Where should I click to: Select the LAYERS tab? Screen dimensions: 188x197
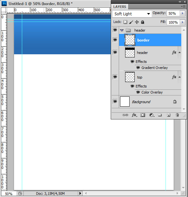tap(120, 7)
